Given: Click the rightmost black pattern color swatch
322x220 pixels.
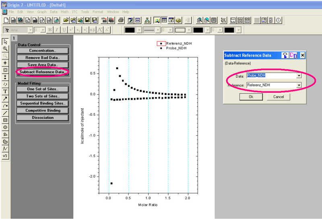Looking at the screenshot, I should (229, 30).
